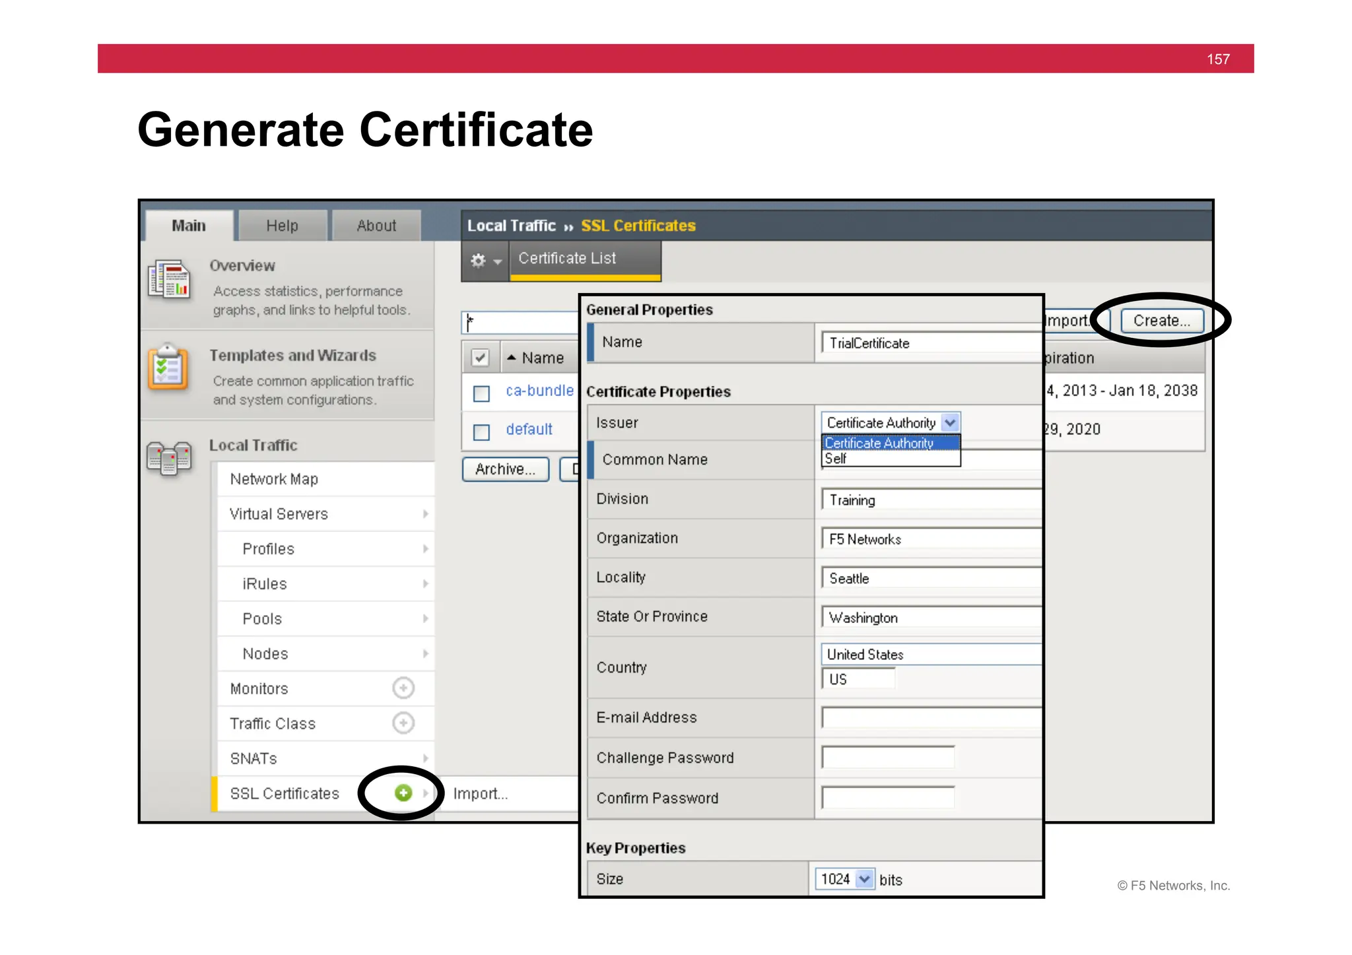Click the gear settings icon
This screenshot has width=1352, height=955.
pyautogui.click(x=478, y=260)
